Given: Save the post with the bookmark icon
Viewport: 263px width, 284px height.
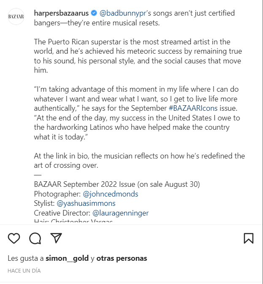Looking at the screenshot, I should [249, 238].
